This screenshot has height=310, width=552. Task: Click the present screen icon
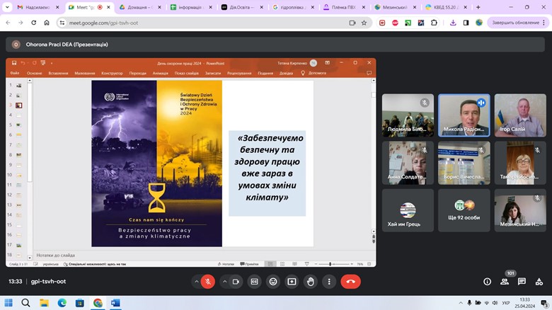292,282
